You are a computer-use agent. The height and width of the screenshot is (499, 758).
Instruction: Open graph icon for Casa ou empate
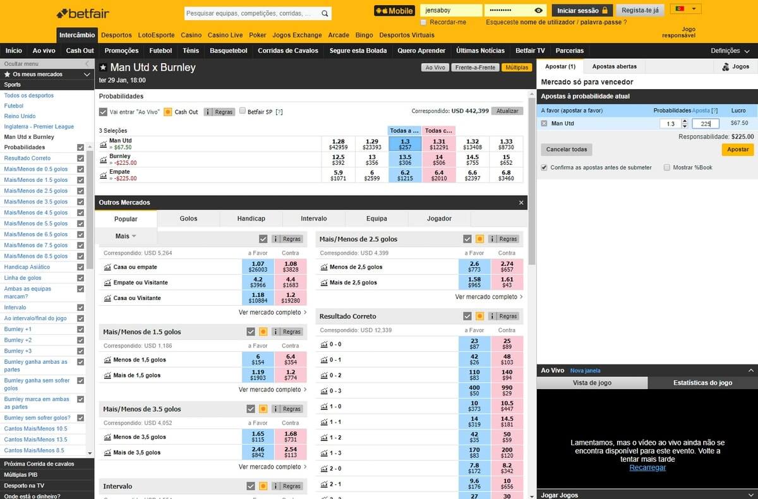(107, 267)
